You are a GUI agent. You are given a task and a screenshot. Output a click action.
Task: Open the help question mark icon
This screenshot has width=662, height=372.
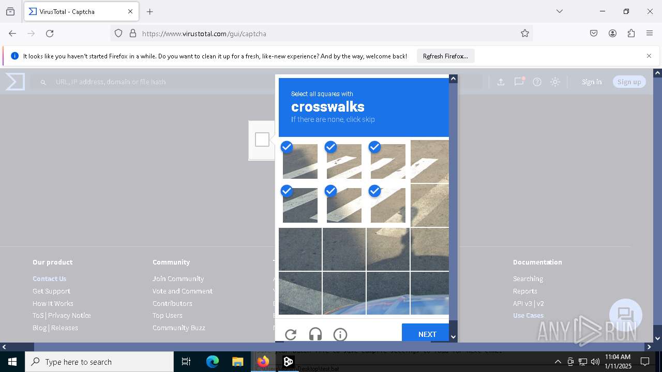coord(537,82)
